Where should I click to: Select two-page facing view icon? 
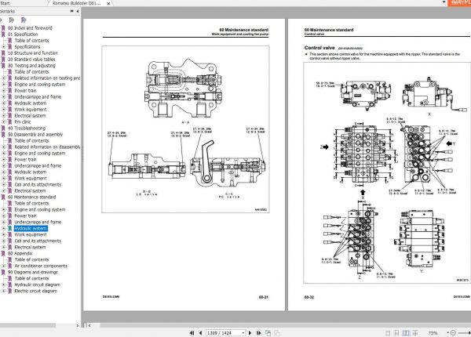point(406,333)
